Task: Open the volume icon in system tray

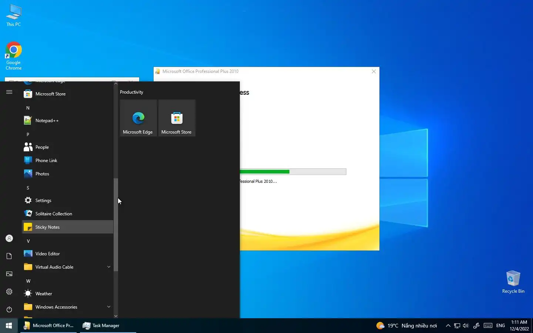Action: click(466, 326)
